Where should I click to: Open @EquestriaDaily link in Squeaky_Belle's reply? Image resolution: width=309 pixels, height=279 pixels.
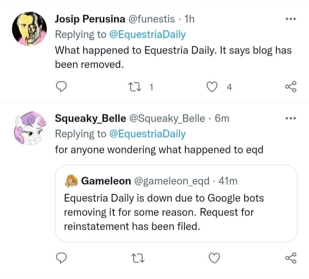pyautogui.click(x=147, y=134)
